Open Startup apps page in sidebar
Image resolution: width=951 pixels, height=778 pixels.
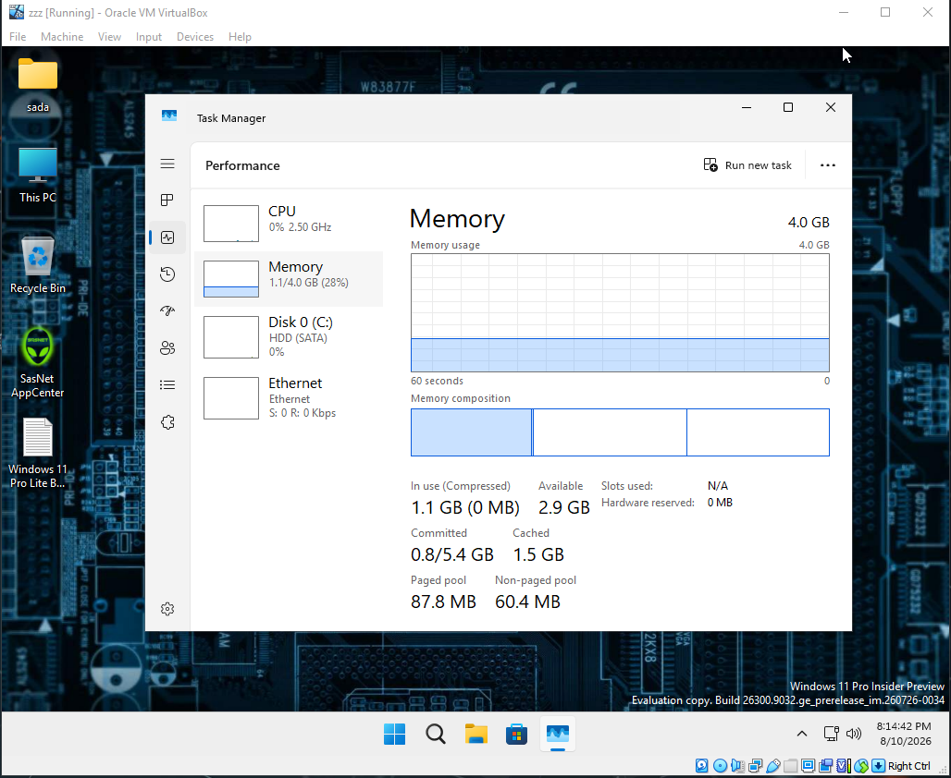(167, 310)
